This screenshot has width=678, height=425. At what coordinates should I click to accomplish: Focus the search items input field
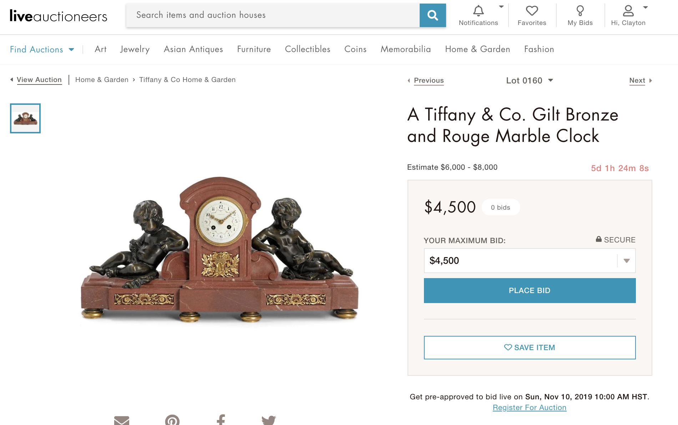pyautogui.click(x=273, y=15)
